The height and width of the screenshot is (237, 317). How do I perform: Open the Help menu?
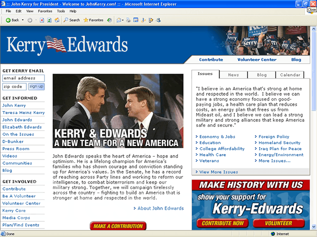(73, 11)
